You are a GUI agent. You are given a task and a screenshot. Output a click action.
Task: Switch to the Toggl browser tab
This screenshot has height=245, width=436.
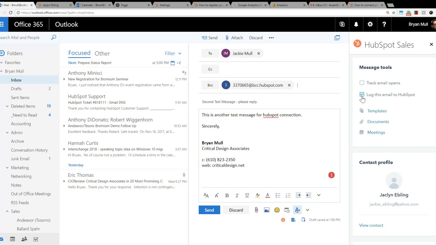(x=132, y=5)
